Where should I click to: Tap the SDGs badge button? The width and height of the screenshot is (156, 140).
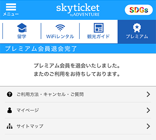click(139, 10)
